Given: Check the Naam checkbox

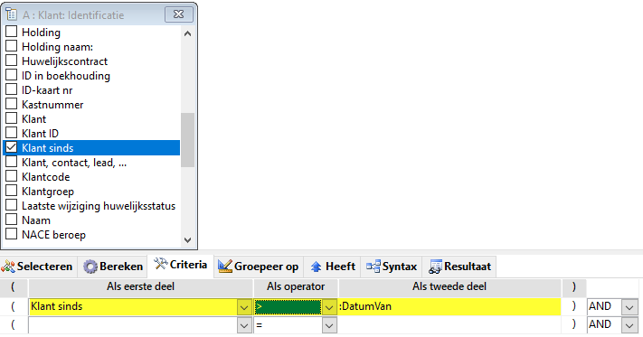Looking at the screenshot, I should pos(12,220).
